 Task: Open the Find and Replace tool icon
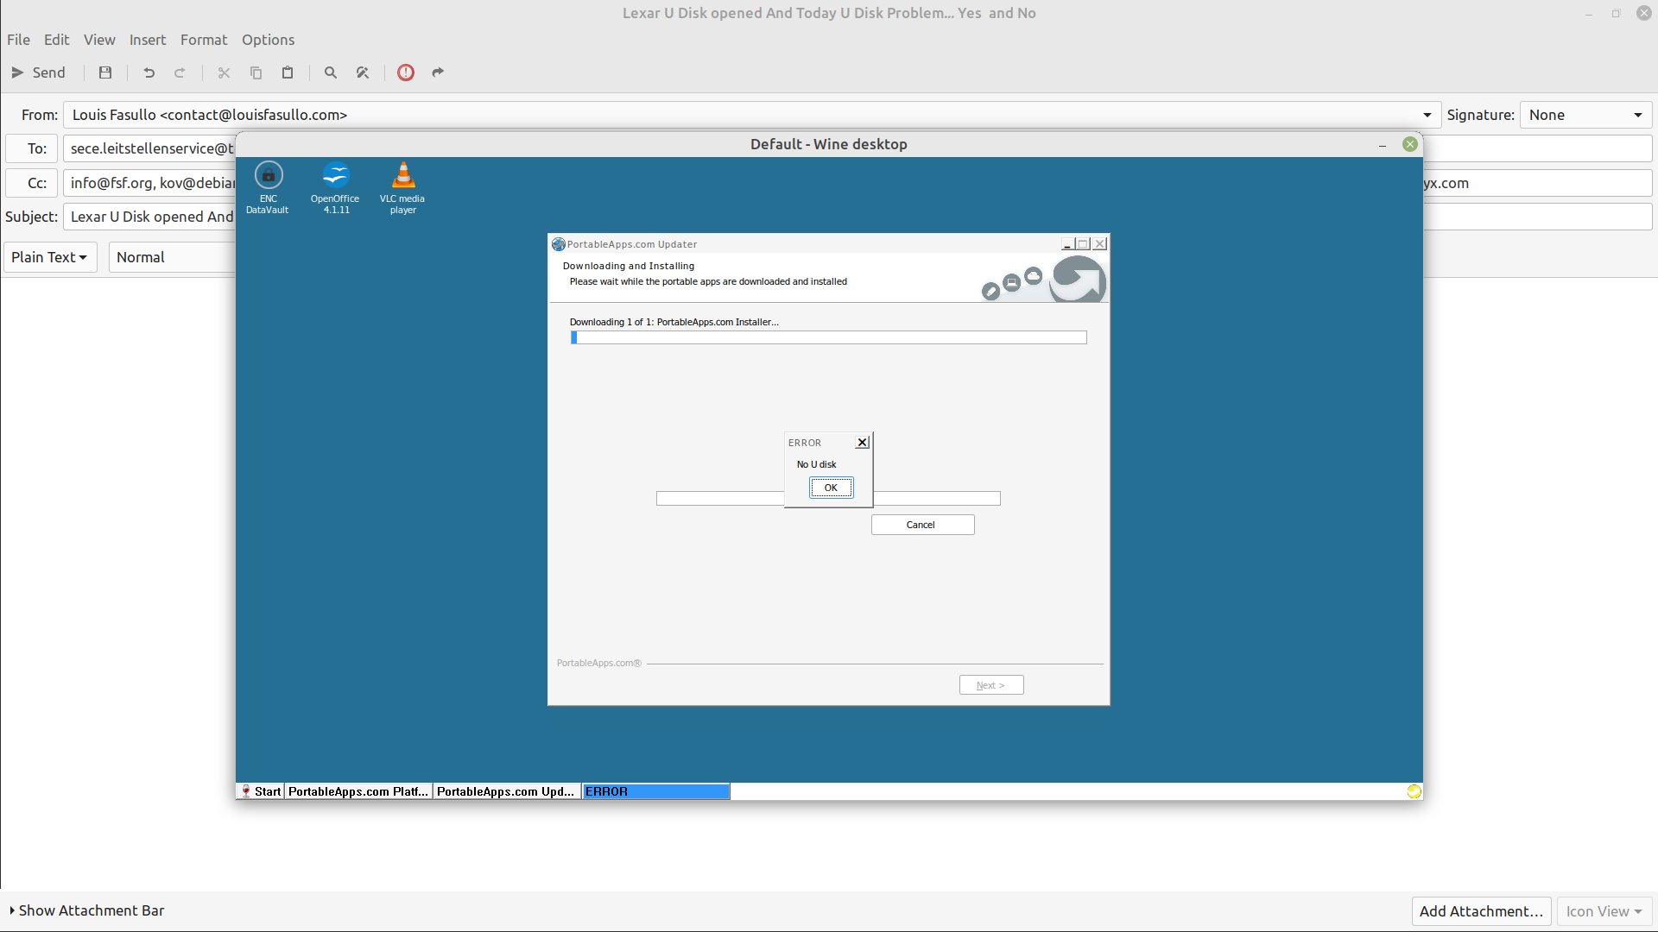(363, 72)
